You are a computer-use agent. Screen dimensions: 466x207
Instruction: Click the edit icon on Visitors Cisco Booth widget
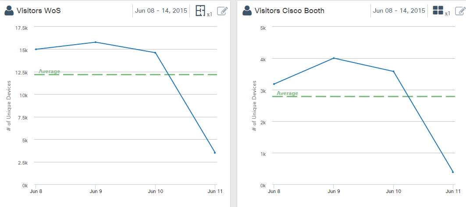459,11
